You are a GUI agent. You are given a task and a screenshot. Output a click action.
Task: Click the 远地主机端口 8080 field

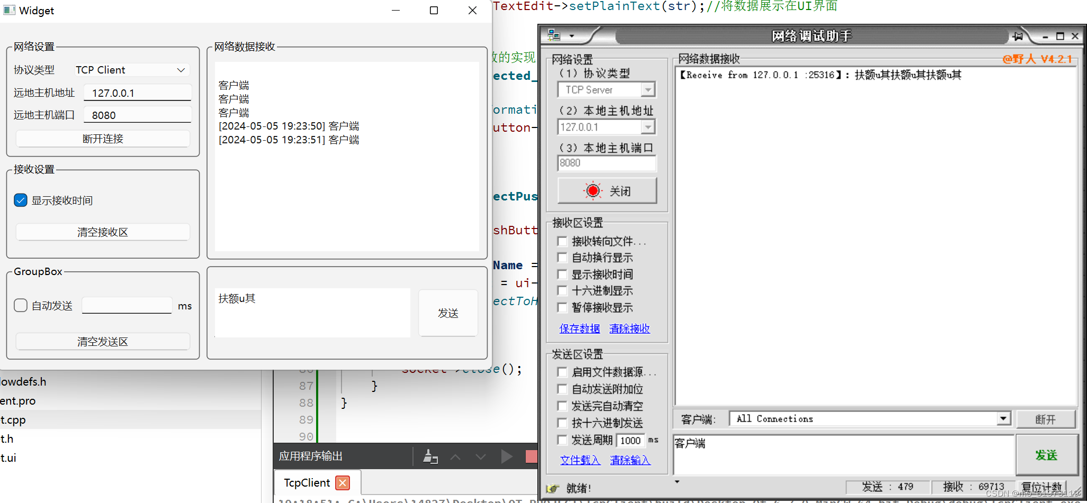coord(138,115)
